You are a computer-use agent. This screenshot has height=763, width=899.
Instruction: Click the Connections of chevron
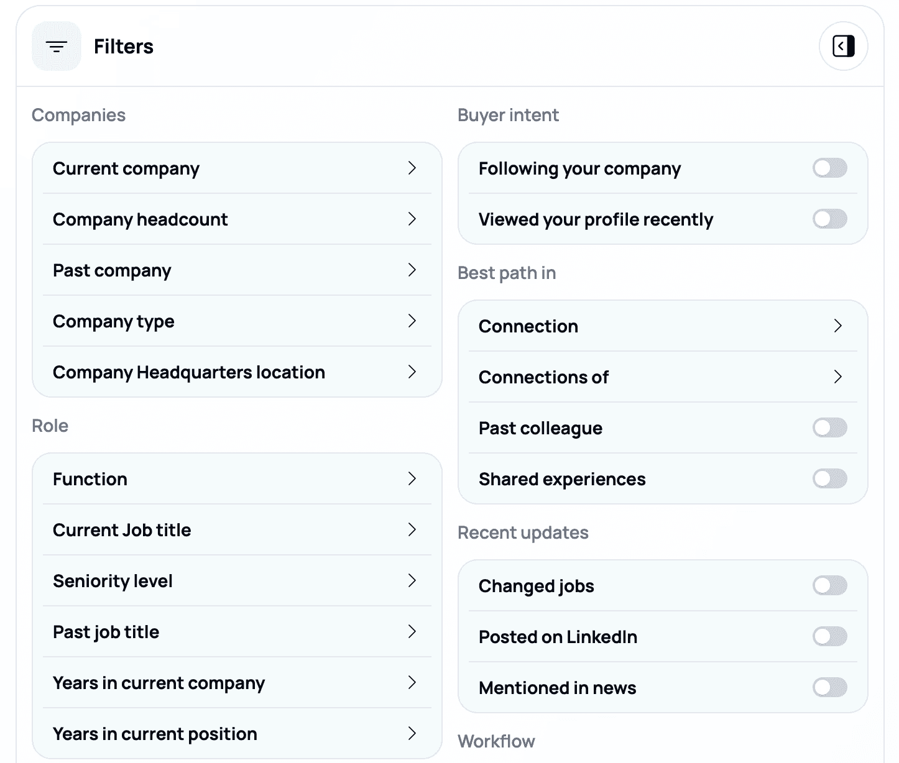pyautogui.click(x=837, y=377)
